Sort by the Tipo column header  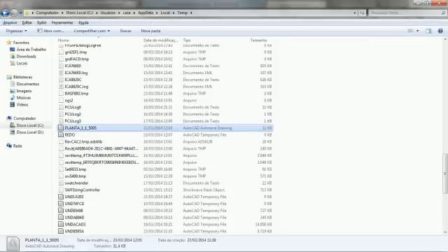coord(187,41)
